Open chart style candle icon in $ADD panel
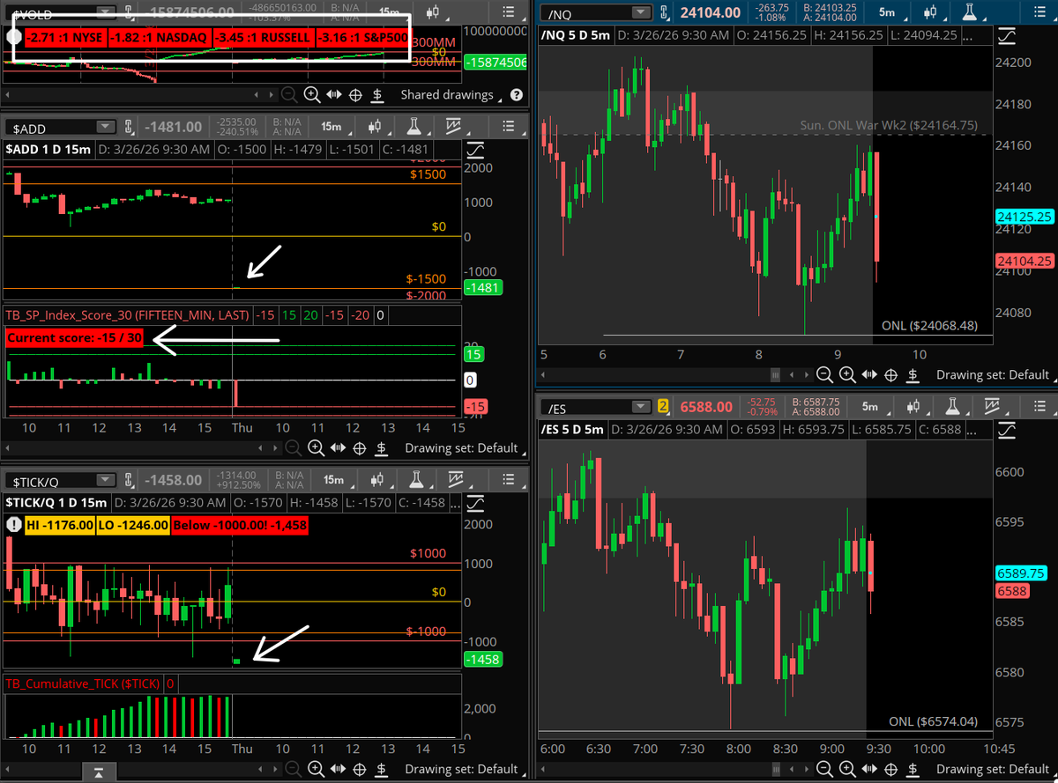This screenshot has height=783, width=1058. tap(376, 127)
